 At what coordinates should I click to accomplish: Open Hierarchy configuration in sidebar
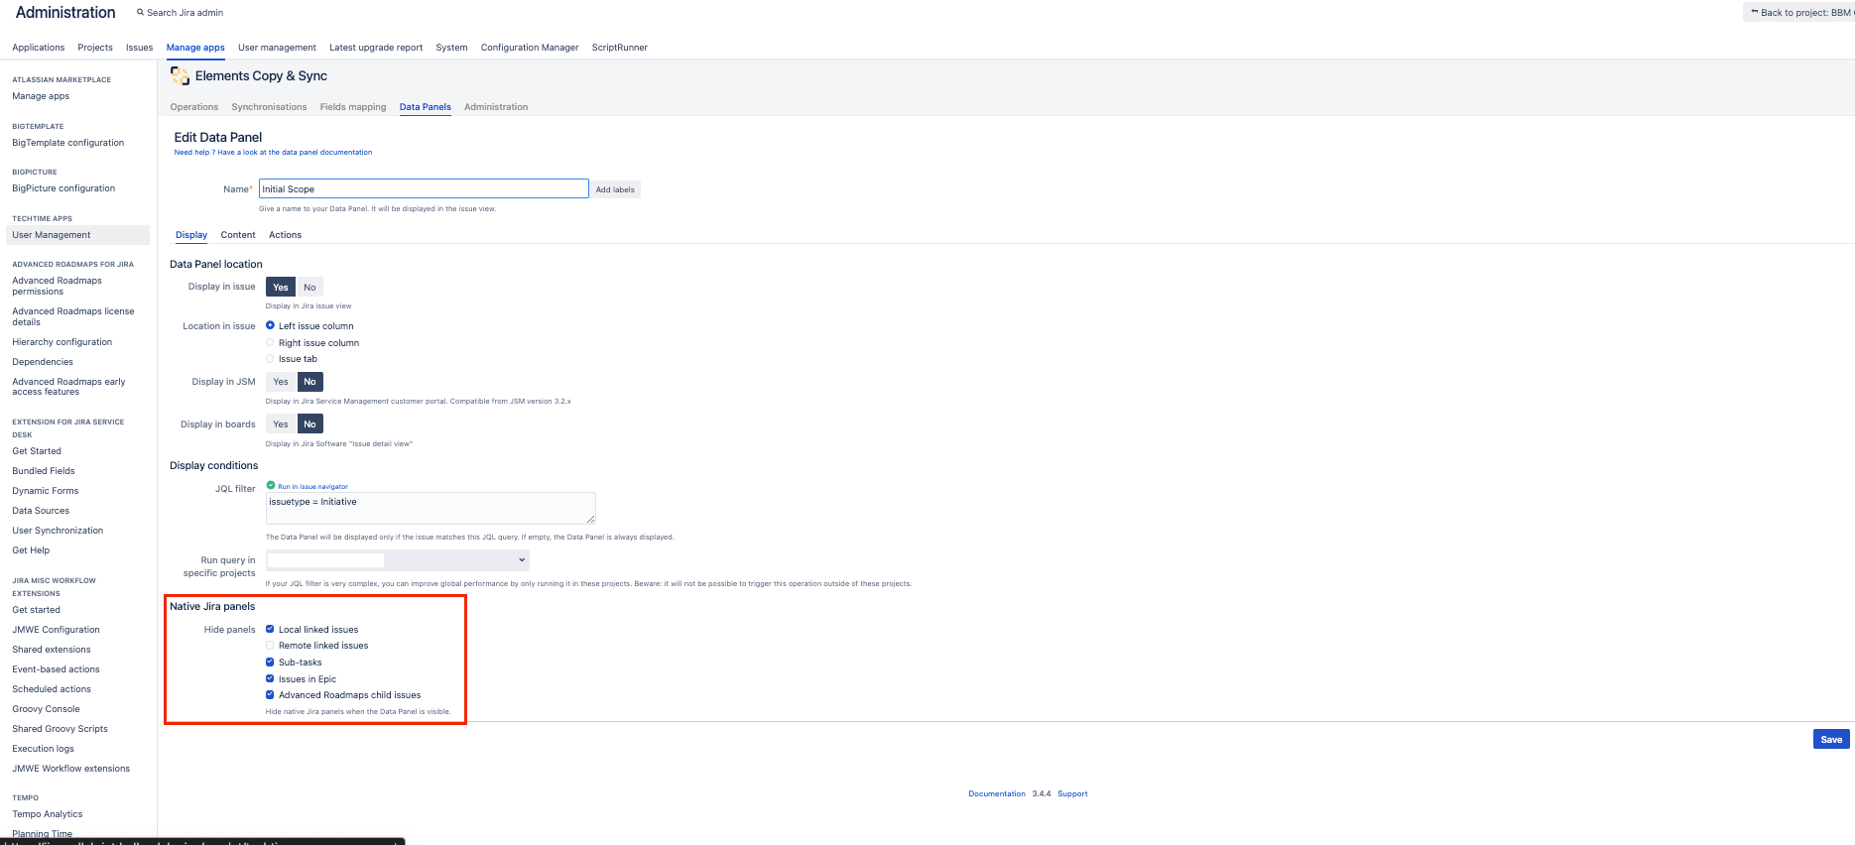(62, 342)
